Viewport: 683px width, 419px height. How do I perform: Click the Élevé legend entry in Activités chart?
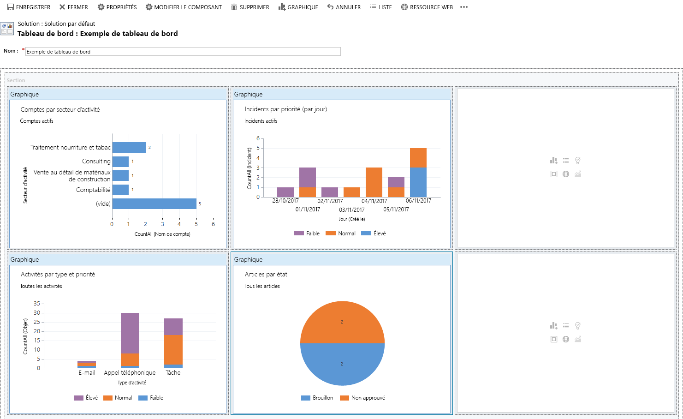point(86,398)
